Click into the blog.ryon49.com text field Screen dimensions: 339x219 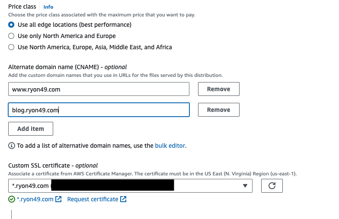[99, 110]
